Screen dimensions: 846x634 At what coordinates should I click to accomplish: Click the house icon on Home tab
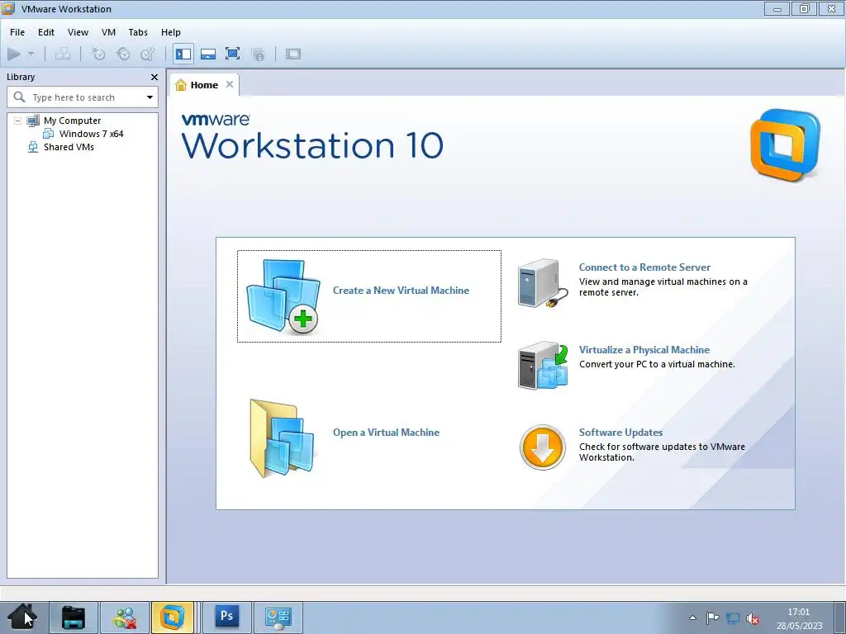coord(181,85)
